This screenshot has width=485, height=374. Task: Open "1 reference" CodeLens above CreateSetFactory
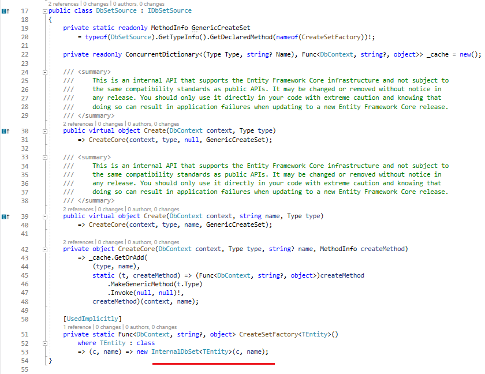coord(77,327)
